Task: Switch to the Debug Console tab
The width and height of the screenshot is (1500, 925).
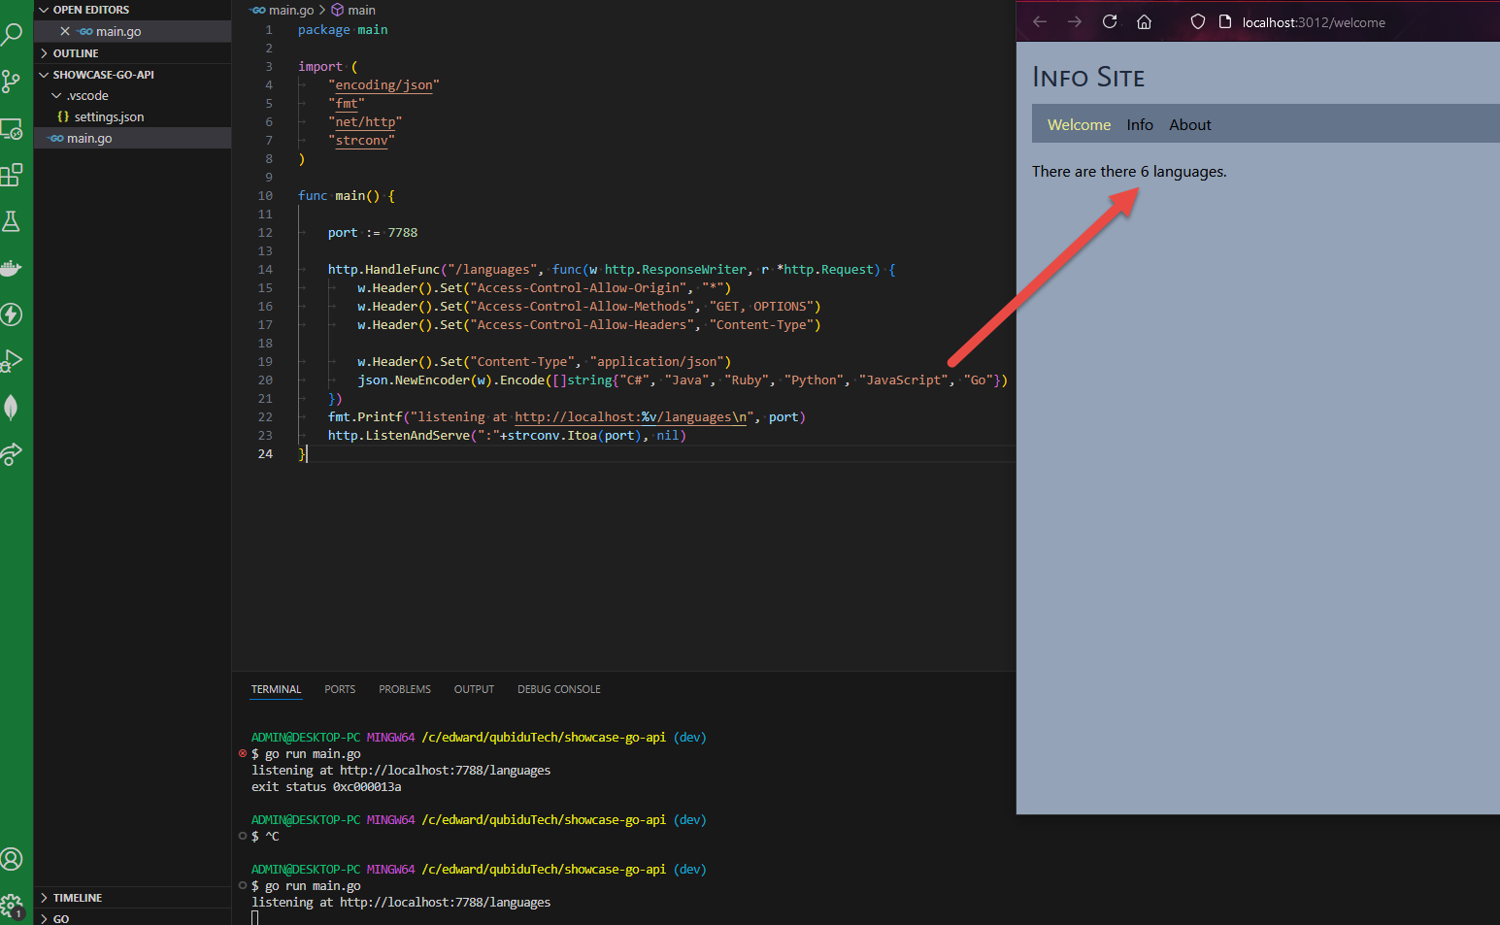Action: point(559,689)
